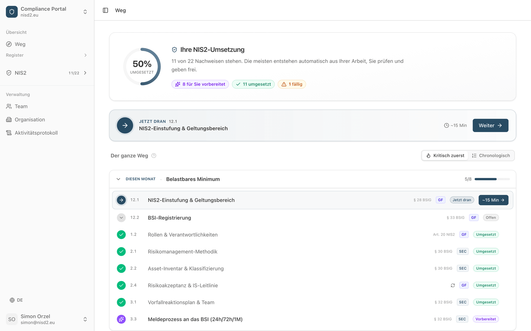Click the Jetzt dran round arrow icon
Image resolution: width=531 pixels, height=331 pixels.
(125, 125)
